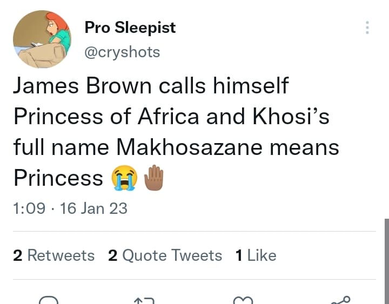Click the phrase Princess of Africa
Image resolution: width=389 pixels, height=304 pixels.
[x=106, y=117]
